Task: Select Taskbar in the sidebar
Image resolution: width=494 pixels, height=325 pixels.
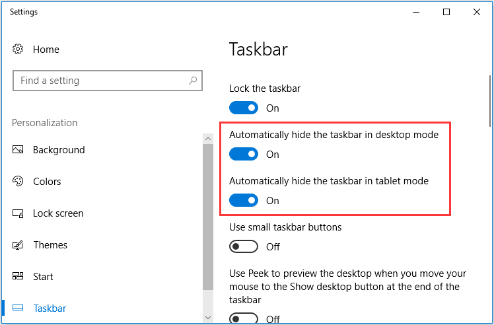Action: [50, 308]
